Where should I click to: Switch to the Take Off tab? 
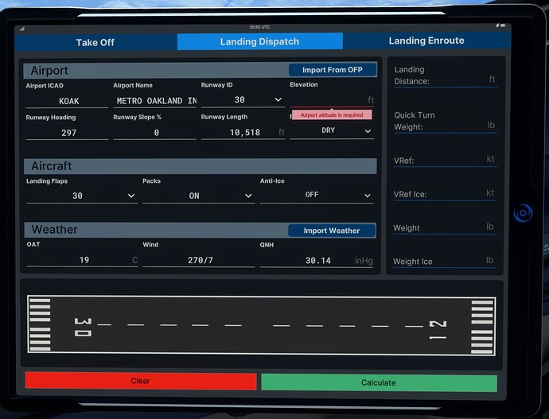coord(95,42)
